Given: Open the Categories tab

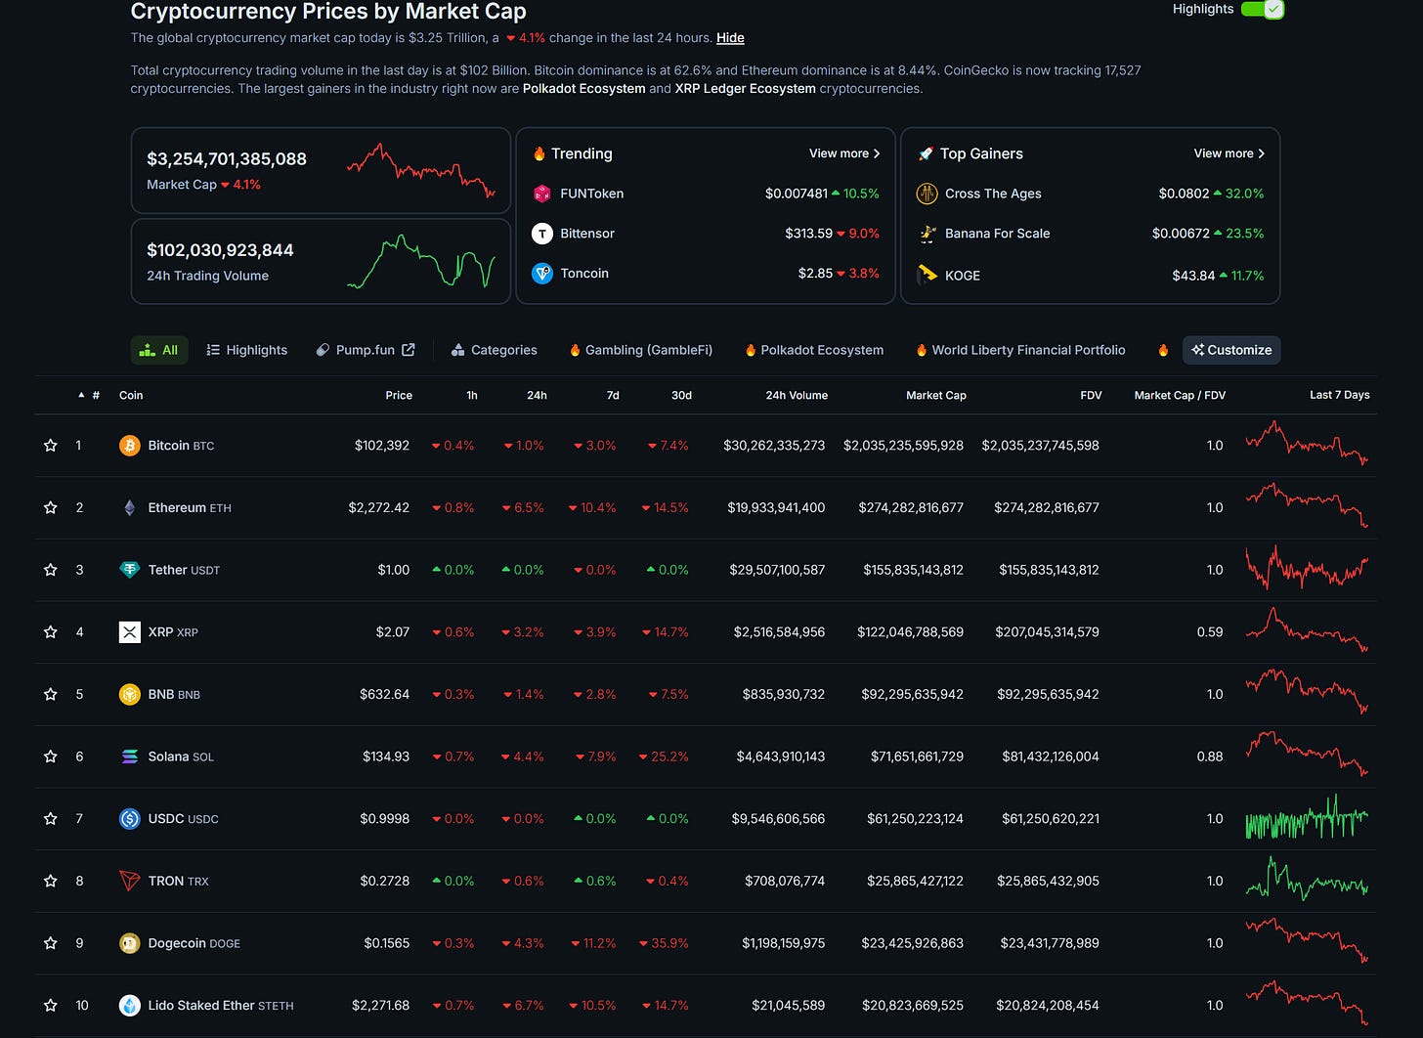Looking at the screenshot, I should tap(495, 350).
